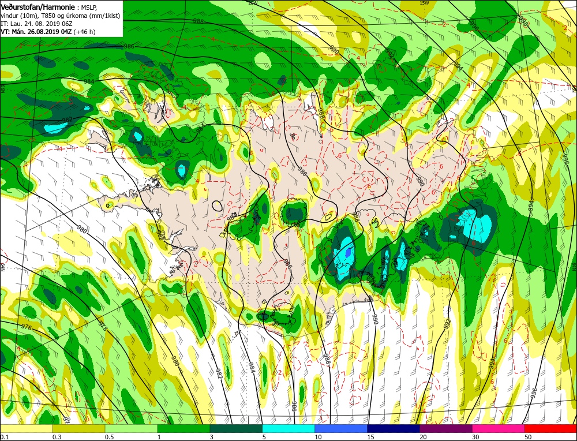
Task: Click the 976 isobar label
Action: pyautogui.click(x=26, y=327)
